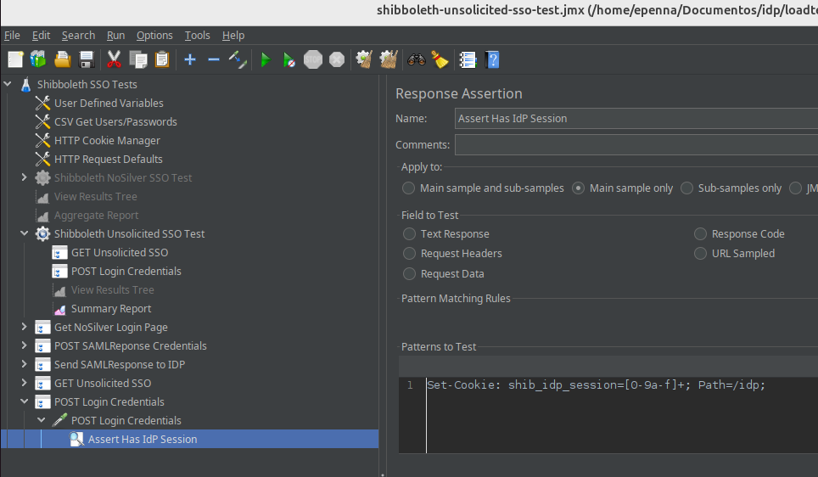
Task: Open the Run menu
Action: 115,36
